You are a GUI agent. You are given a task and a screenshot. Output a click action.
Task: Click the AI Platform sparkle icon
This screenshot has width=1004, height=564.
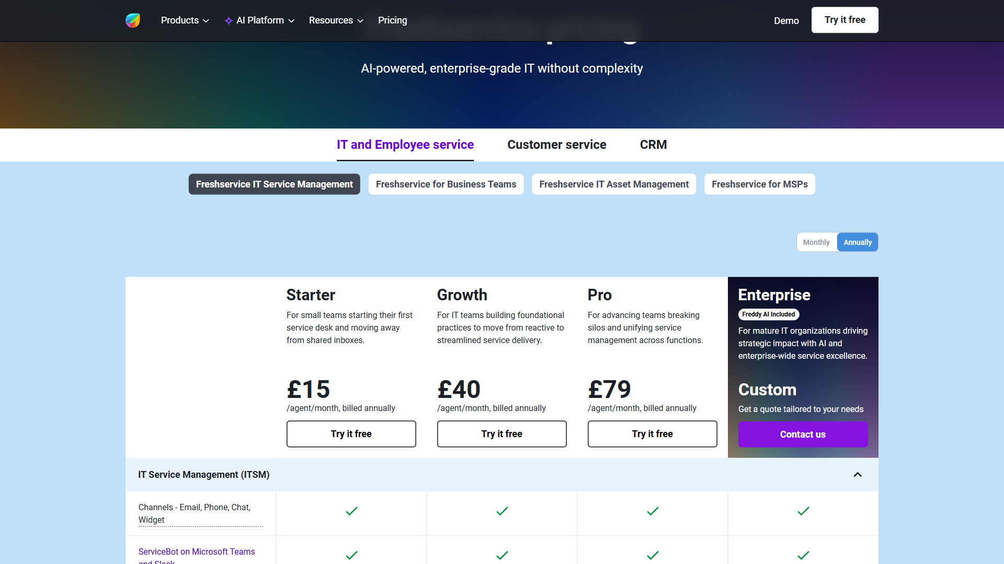pos(229,21)
